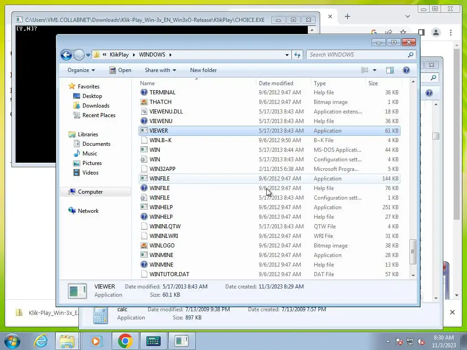Screen dimensions: 467x350
Task: Open the Organize menu
Action: pos(81,70)
